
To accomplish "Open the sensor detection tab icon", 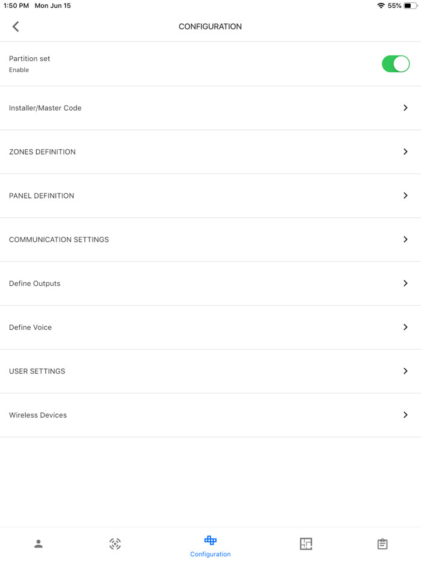I will [x=115, y=544].
